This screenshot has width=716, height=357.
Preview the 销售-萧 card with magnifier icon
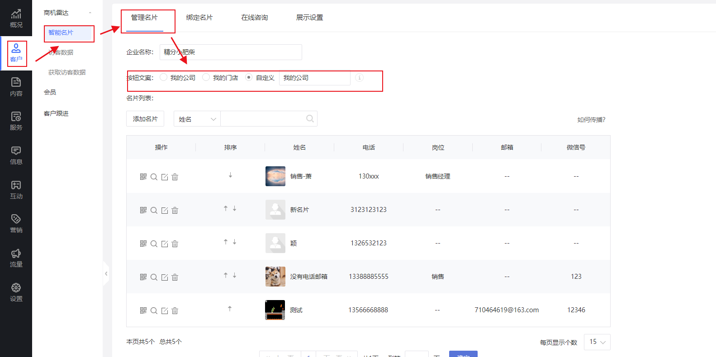(154, 177)
